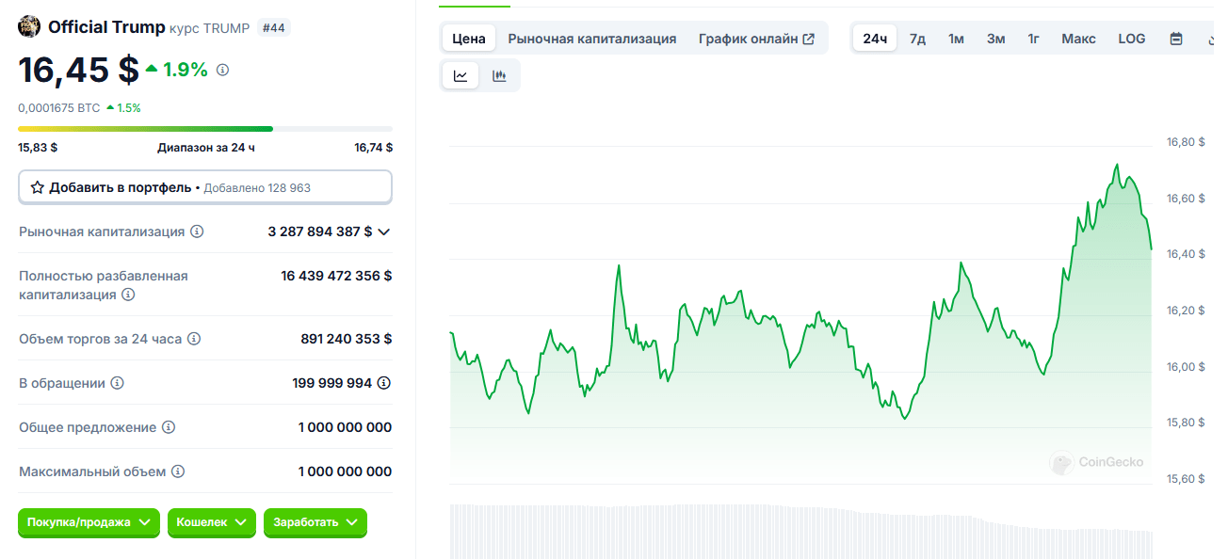This screenshot has width=1228, height=559.
Task: Expand the market cap value chevron
Action: tap(383, 232)
